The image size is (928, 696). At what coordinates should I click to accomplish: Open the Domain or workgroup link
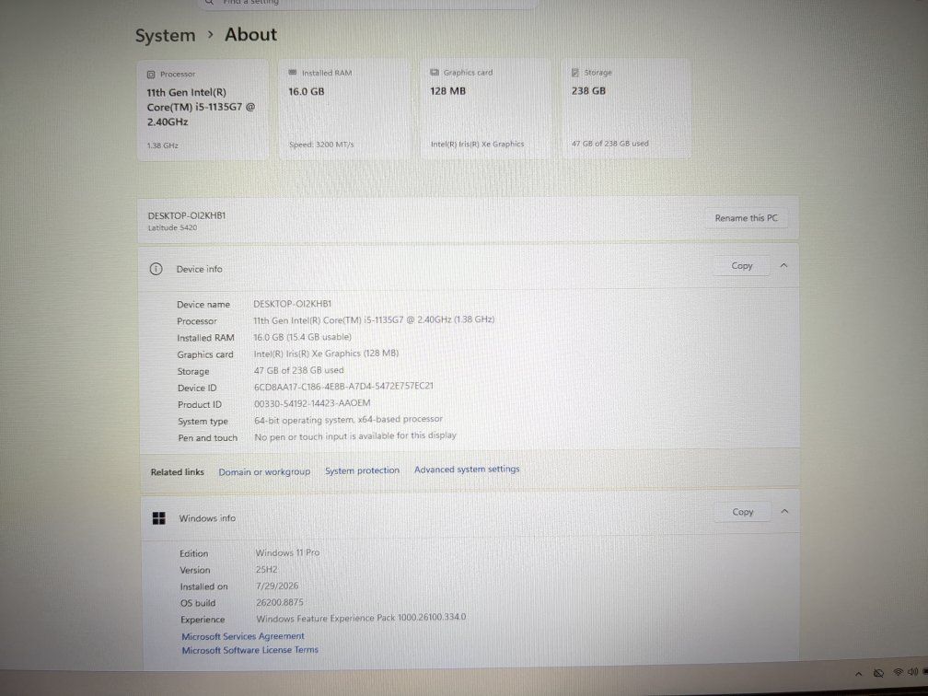point(264,471)
